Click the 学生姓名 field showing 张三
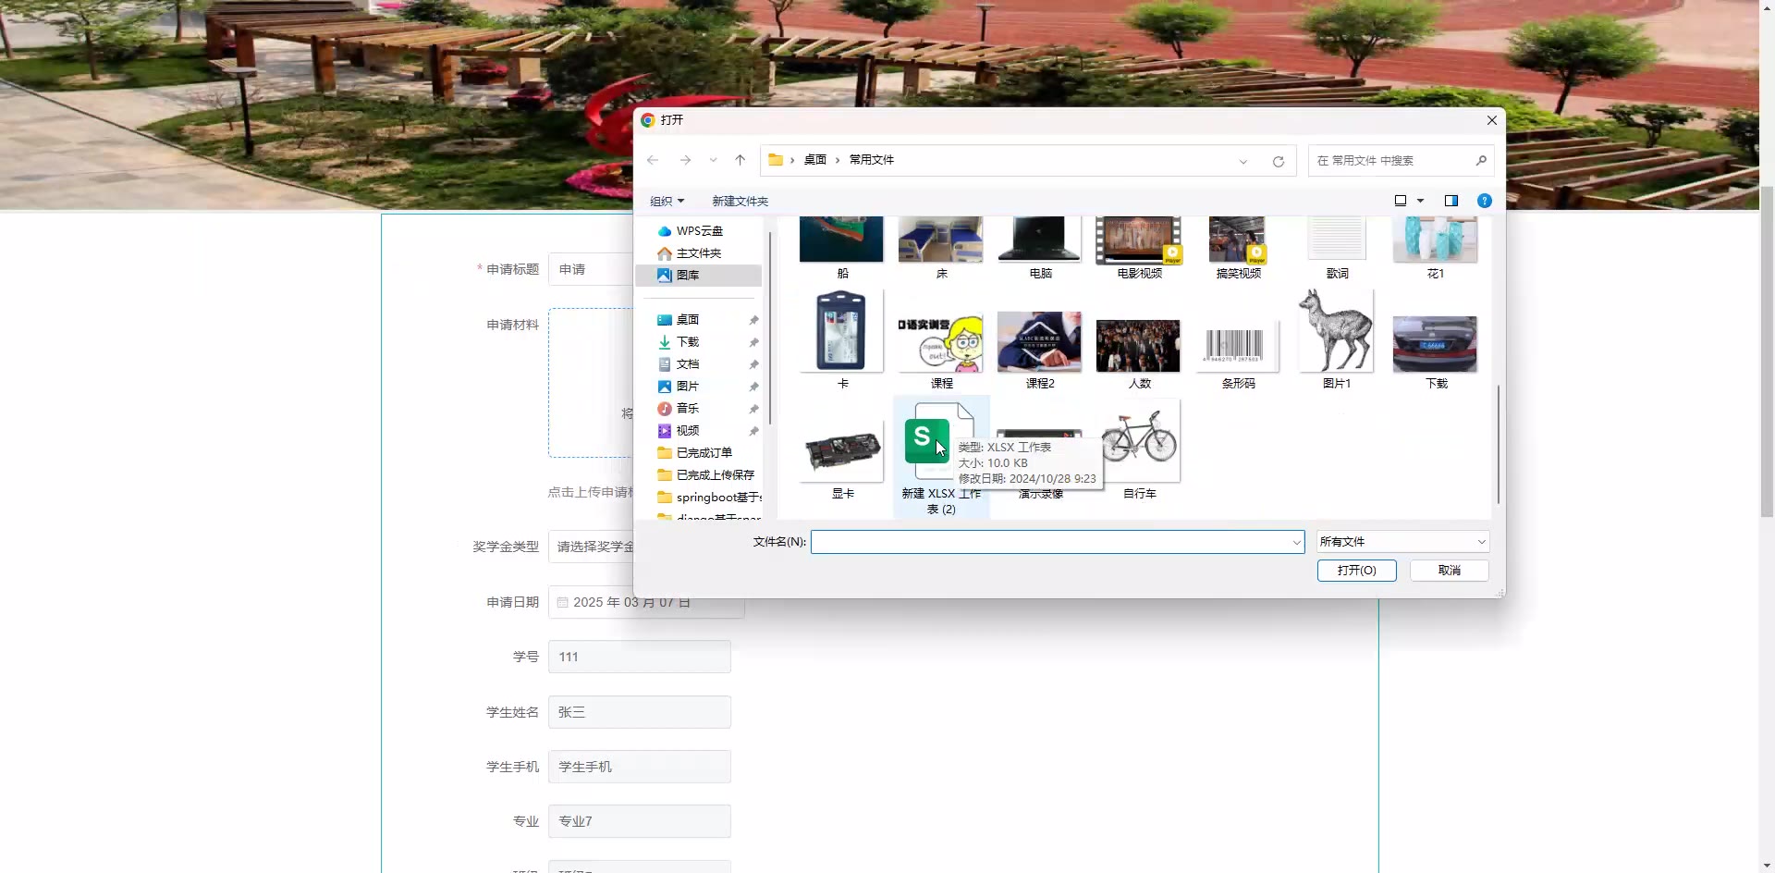Image resolution: width=1775 pixels, height=873 pixels. (x=640, y=712)
